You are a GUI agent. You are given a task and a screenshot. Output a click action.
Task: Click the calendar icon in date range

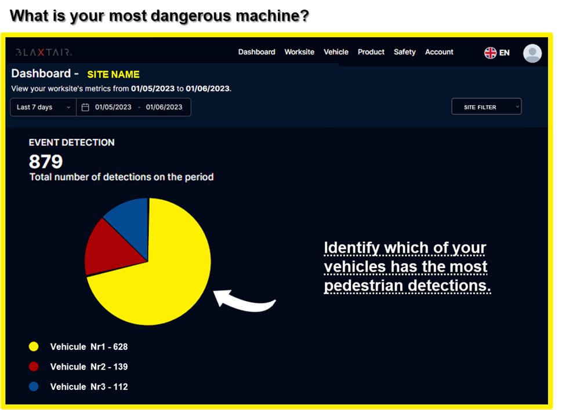click(85, 107)
